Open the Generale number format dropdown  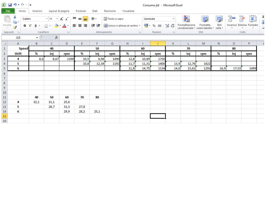[x=173, y=19]
